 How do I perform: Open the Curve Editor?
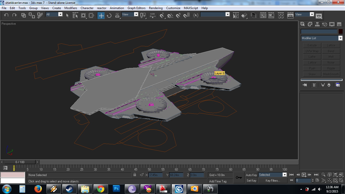(x=263, y=15)
